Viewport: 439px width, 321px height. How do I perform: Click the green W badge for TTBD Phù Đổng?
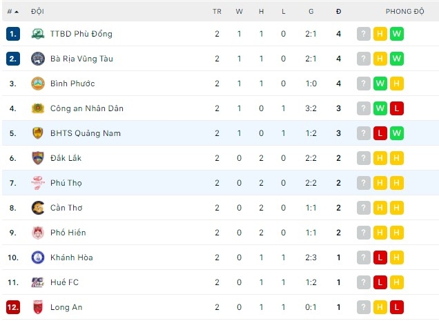[396, 34]
